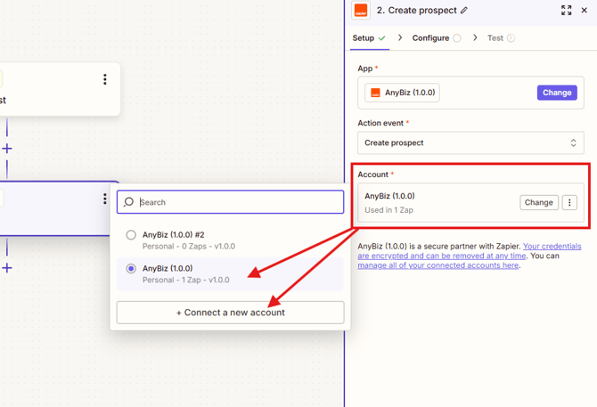
Task: Open manage all connected accounts link
Action: 438,265
